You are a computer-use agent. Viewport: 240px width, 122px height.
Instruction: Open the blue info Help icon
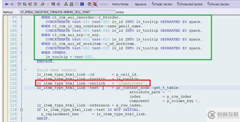coord(82,4)
